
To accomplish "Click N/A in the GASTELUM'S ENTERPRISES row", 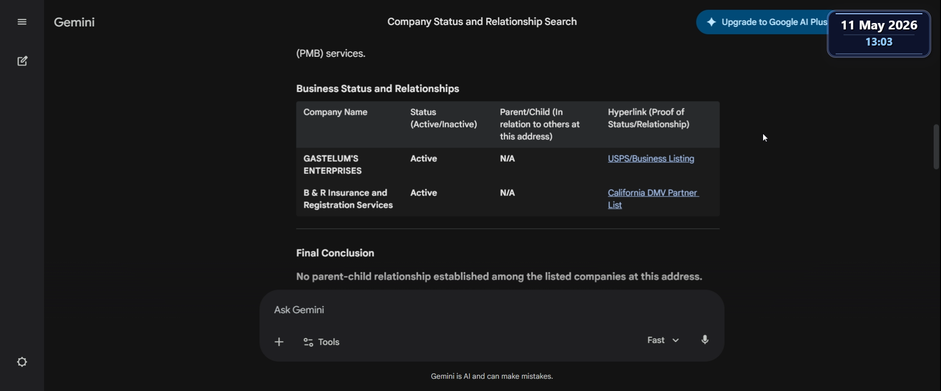I will click(x=507, y=159).
